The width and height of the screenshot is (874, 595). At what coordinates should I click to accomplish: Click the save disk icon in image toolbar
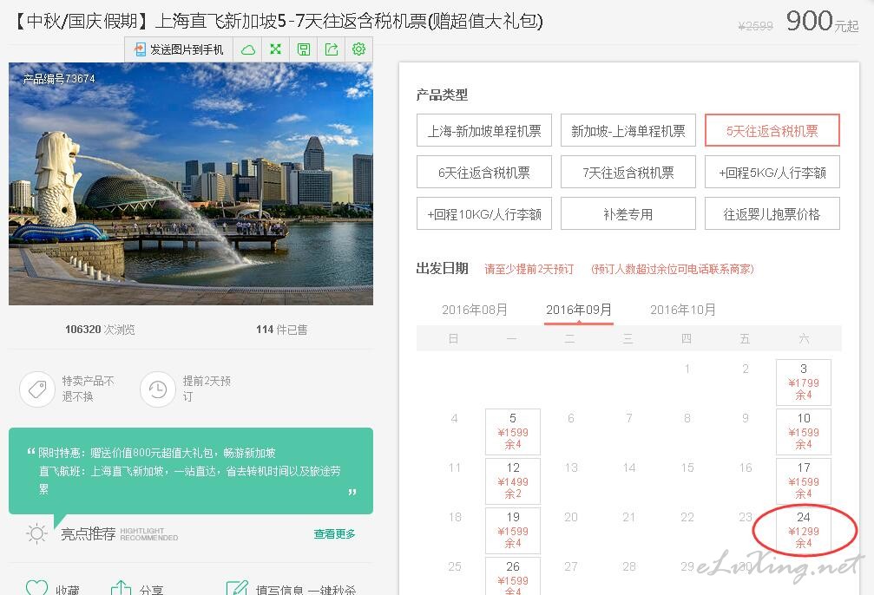click(x=303, y=49)
